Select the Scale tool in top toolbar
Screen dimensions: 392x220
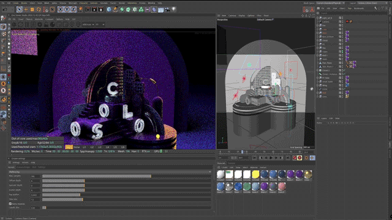(x=32, y=10)
